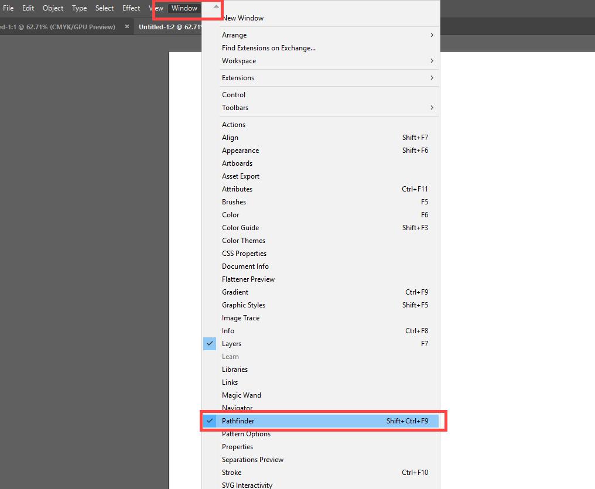The image size is (595, 489).
Task: Click New Window menu entry
Action: 242,18
